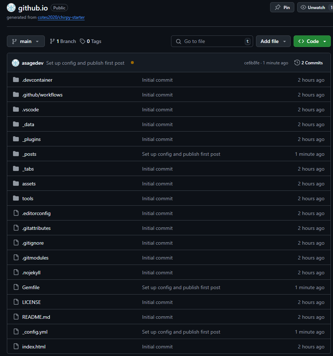Click the _posts row commit message
This screenshot has width=333, height=356.
pyautogui.click(x=181, y=154)
